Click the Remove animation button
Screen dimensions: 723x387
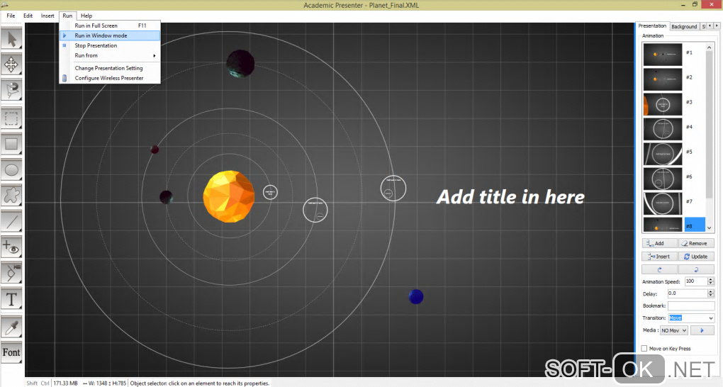(x=696, y=243)
